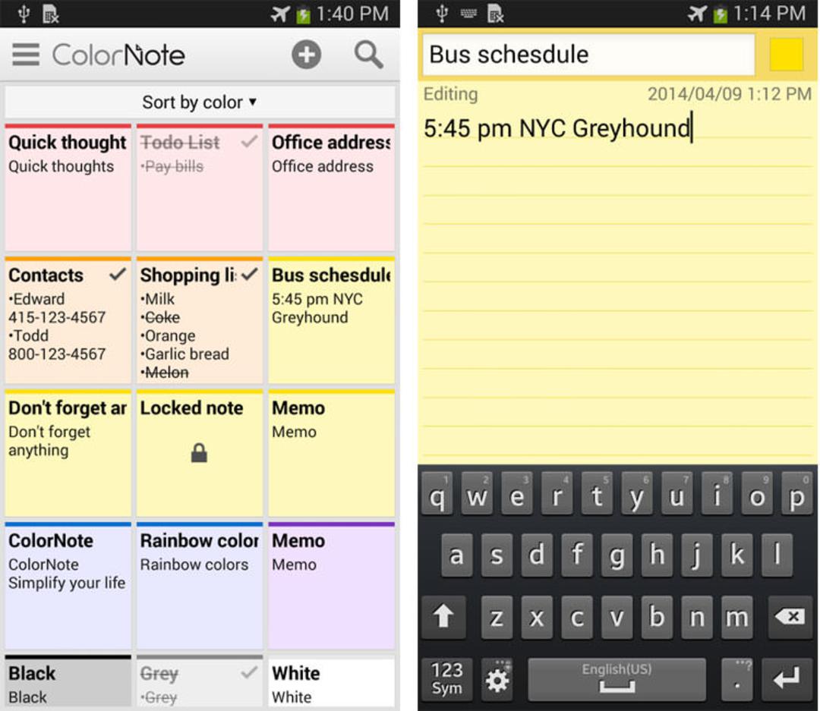The height and width of the screenshot is (711, 820).
Task: Open the purple Memo note
Action: [x=332, y=586]
